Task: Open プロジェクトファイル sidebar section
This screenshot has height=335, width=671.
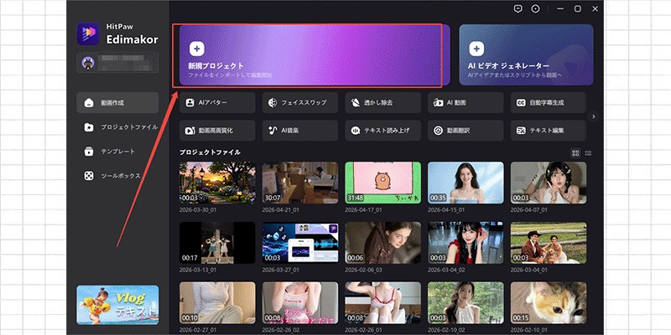Action: pos(117,127)
